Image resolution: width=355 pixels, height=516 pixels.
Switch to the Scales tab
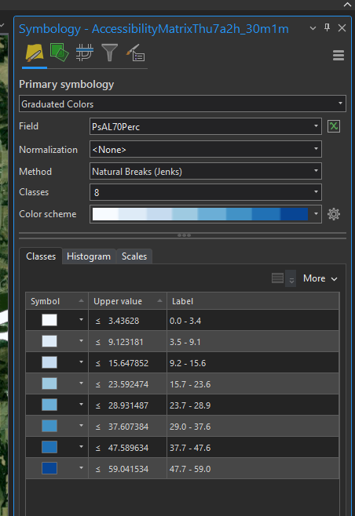point(134,256)
